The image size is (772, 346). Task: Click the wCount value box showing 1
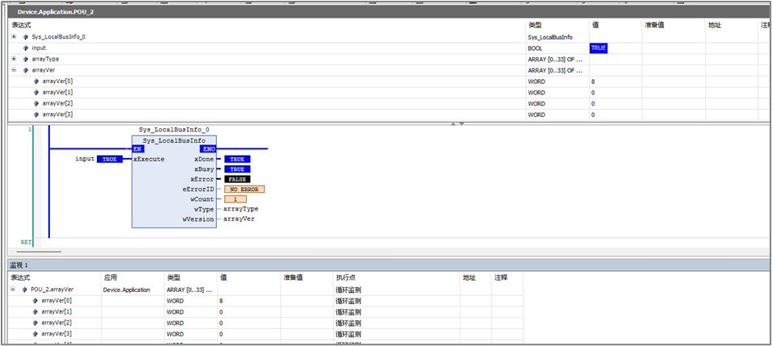[236, 199]
